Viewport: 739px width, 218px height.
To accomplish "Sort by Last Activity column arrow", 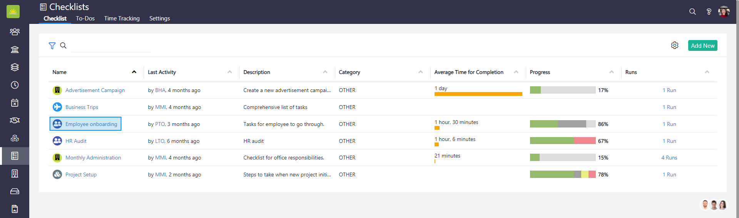I will click(x=229, y=72).
